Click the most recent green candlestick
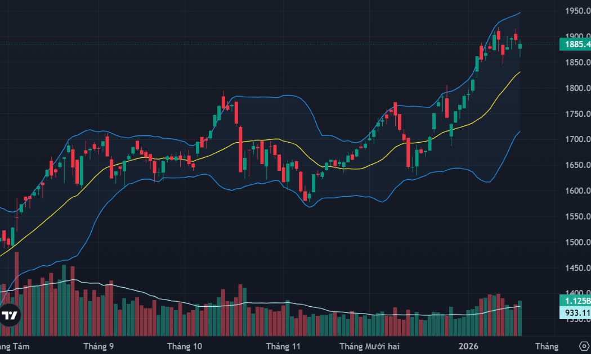591x354 pixels. click(520, 47)
